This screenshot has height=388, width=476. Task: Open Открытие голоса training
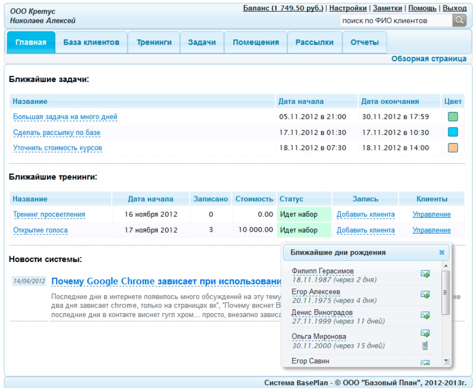click(40, 230)
